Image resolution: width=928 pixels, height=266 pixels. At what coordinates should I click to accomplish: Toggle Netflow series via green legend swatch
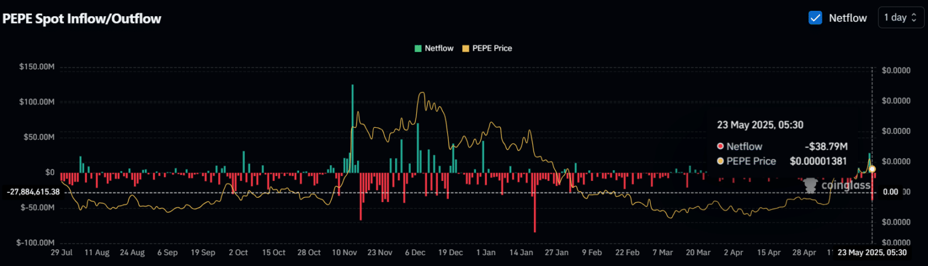click(418, 48)
